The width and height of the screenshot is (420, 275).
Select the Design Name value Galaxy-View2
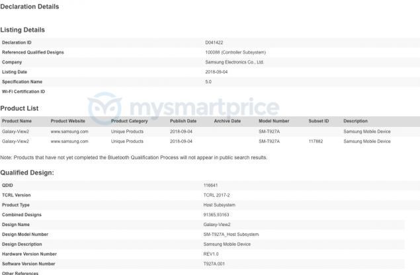(217, 225)
